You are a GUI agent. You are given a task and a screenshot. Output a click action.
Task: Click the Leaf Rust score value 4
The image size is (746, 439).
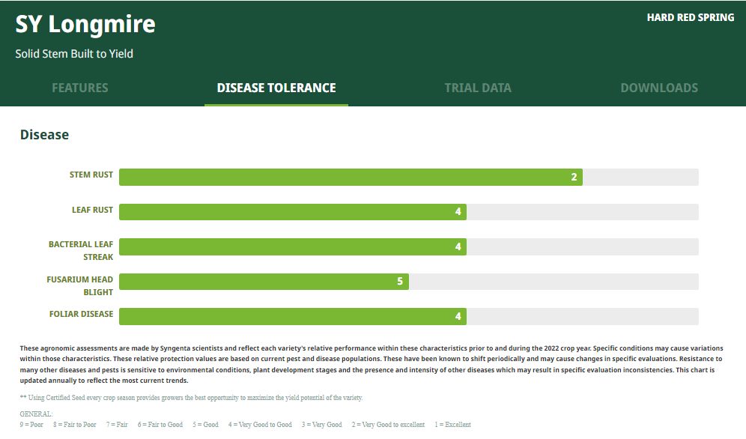pos(458,212)
